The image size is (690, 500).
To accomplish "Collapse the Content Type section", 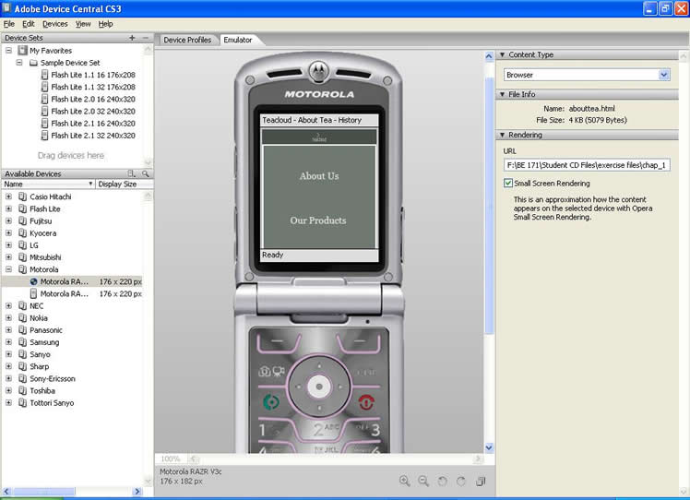I will [502, 54].
